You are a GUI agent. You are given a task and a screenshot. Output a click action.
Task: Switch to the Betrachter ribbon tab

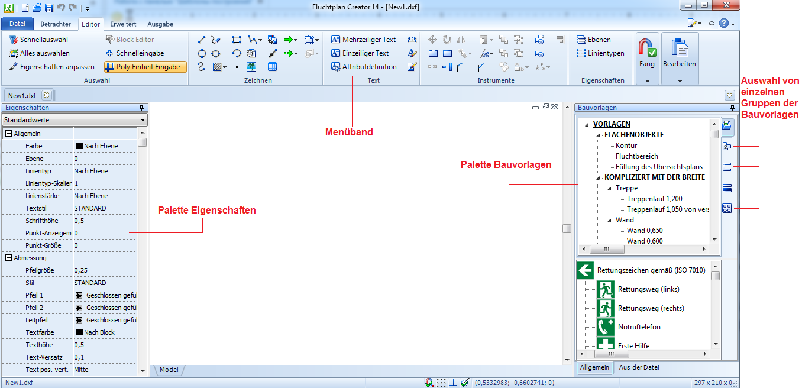tap(56, 24)
